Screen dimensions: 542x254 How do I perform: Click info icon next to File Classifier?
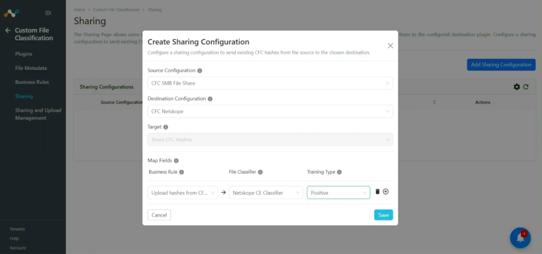(x=260, y=172)
